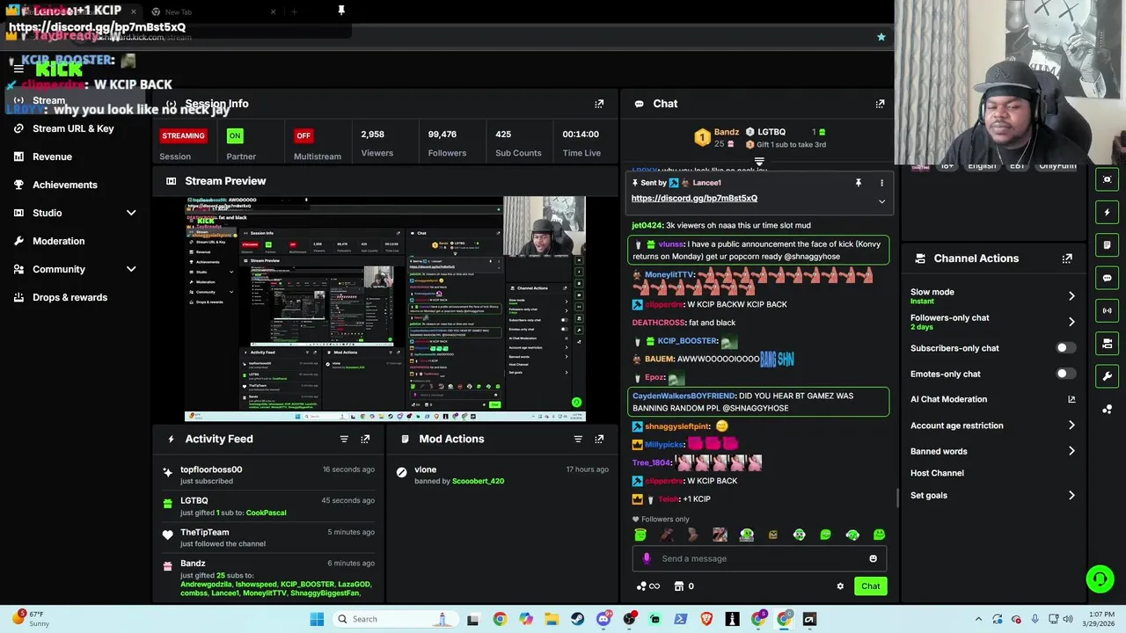Image resolution: width=1126 pixels, height=633 pixels.
Task: Open Account age restriction options
Action: click(993, 426)
